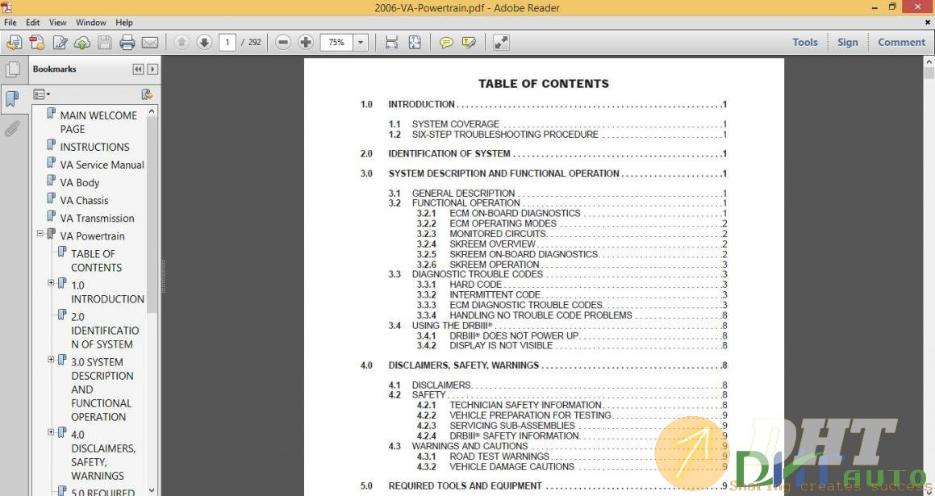Screen dimensions: 935x496
Task: Zoom in with the plus button
Action: (x=306, y=42)
